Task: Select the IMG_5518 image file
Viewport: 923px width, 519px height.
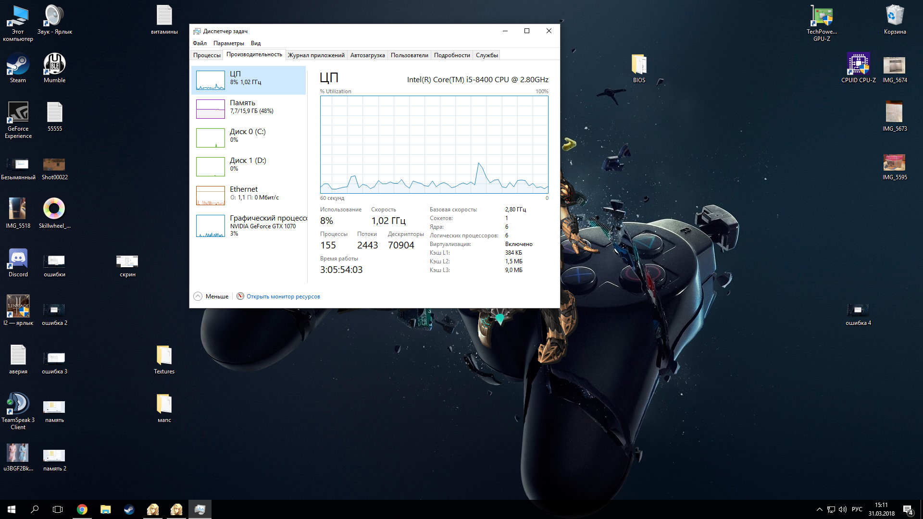Action: coord(18,213)
